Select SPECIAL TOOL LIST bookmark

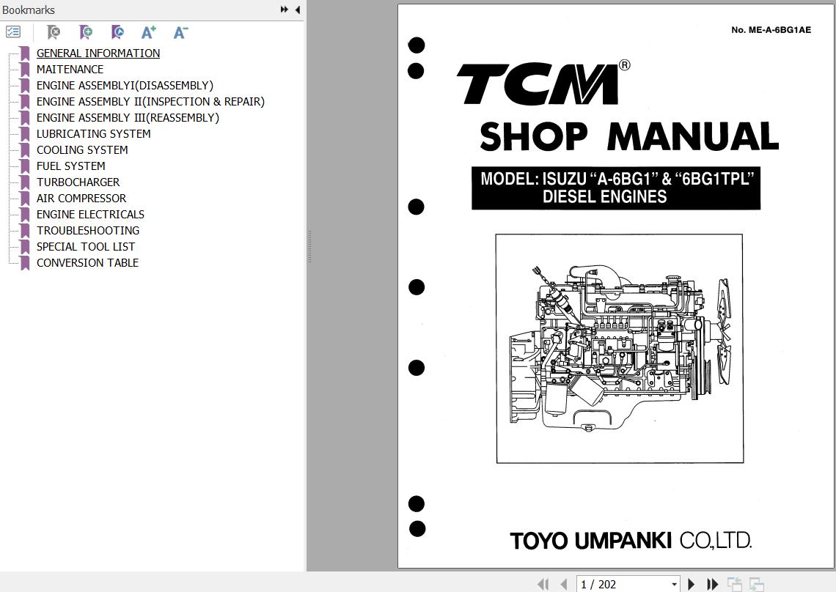click(85, 247)
